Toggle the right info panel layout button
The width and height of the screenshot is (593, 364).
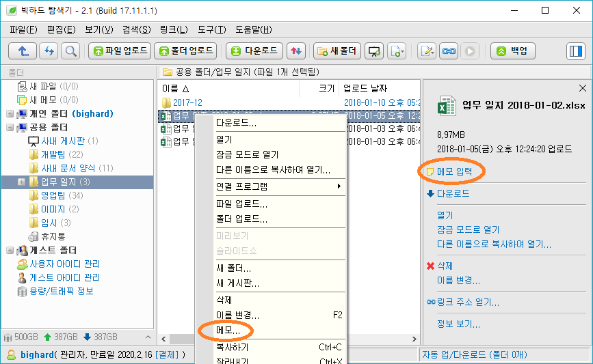(x=575, y=51)
